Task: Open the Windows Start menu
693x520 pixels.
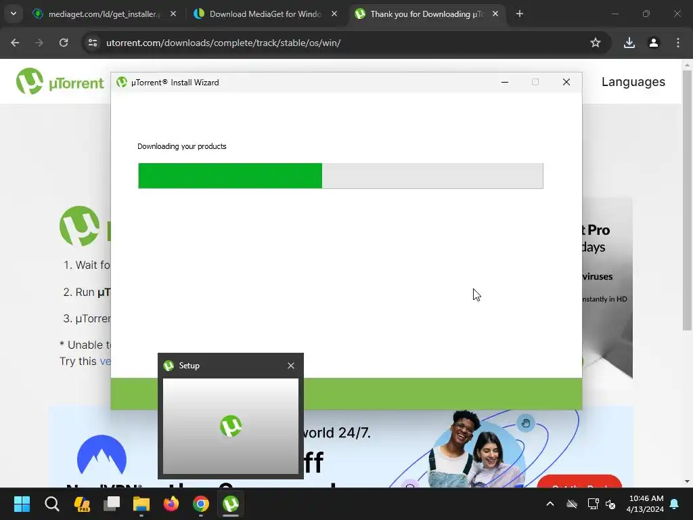Action: (22, 504)
